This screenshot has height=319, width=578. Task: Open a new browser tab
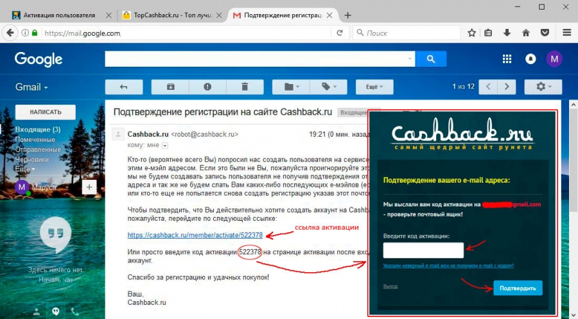coord(347,15)
